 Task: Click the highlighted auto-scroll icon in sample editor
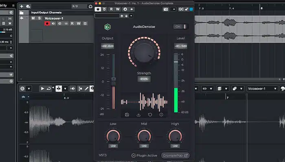point(59,89)
